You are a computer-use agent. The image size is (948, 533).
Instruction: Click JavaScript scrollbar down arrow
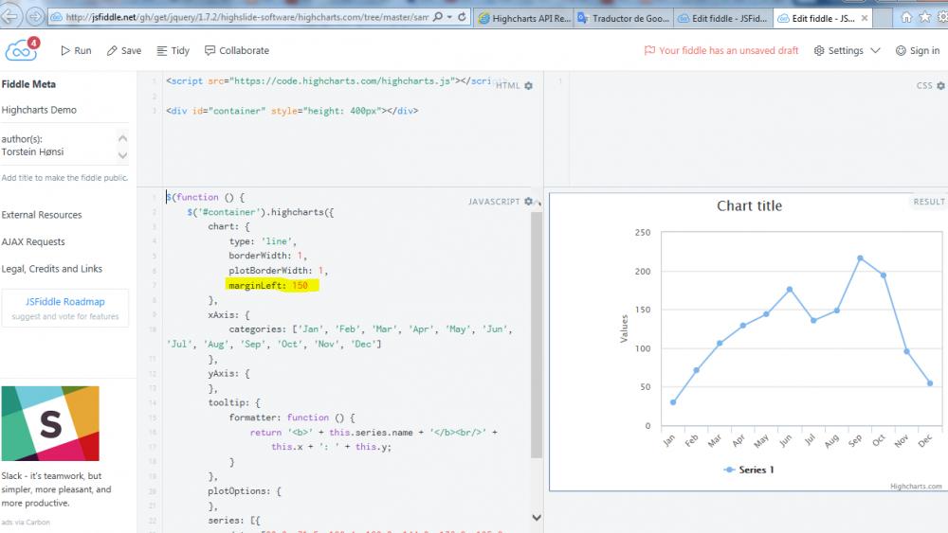point(537,517)
